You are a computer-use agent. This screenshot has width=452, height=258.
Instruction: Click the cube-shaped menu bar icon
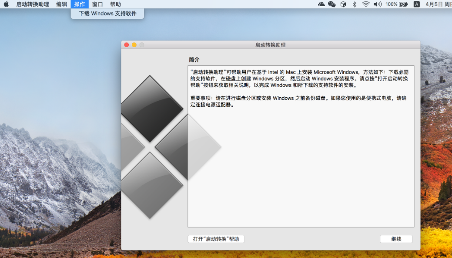pos(343,4)
